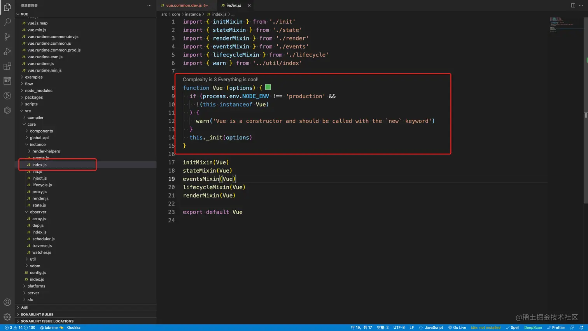
Task: Click the window-layout icon below Extensions
Action: [x=7, y=81]
